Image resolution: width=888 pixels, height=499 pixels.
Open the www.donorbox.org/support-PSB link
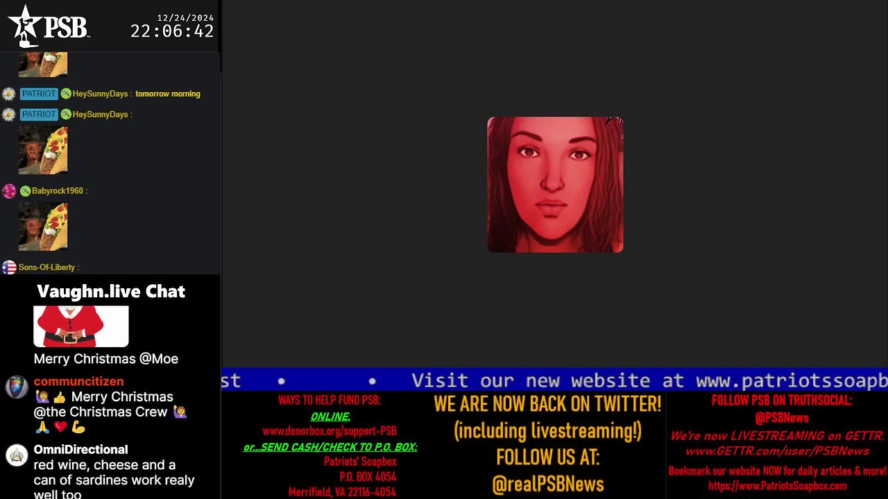pos(330,431)
